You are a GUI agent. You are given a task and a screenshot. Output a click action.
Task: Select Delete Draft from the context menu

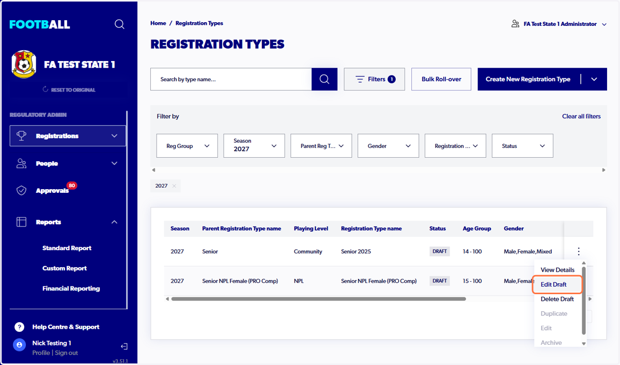557,299
